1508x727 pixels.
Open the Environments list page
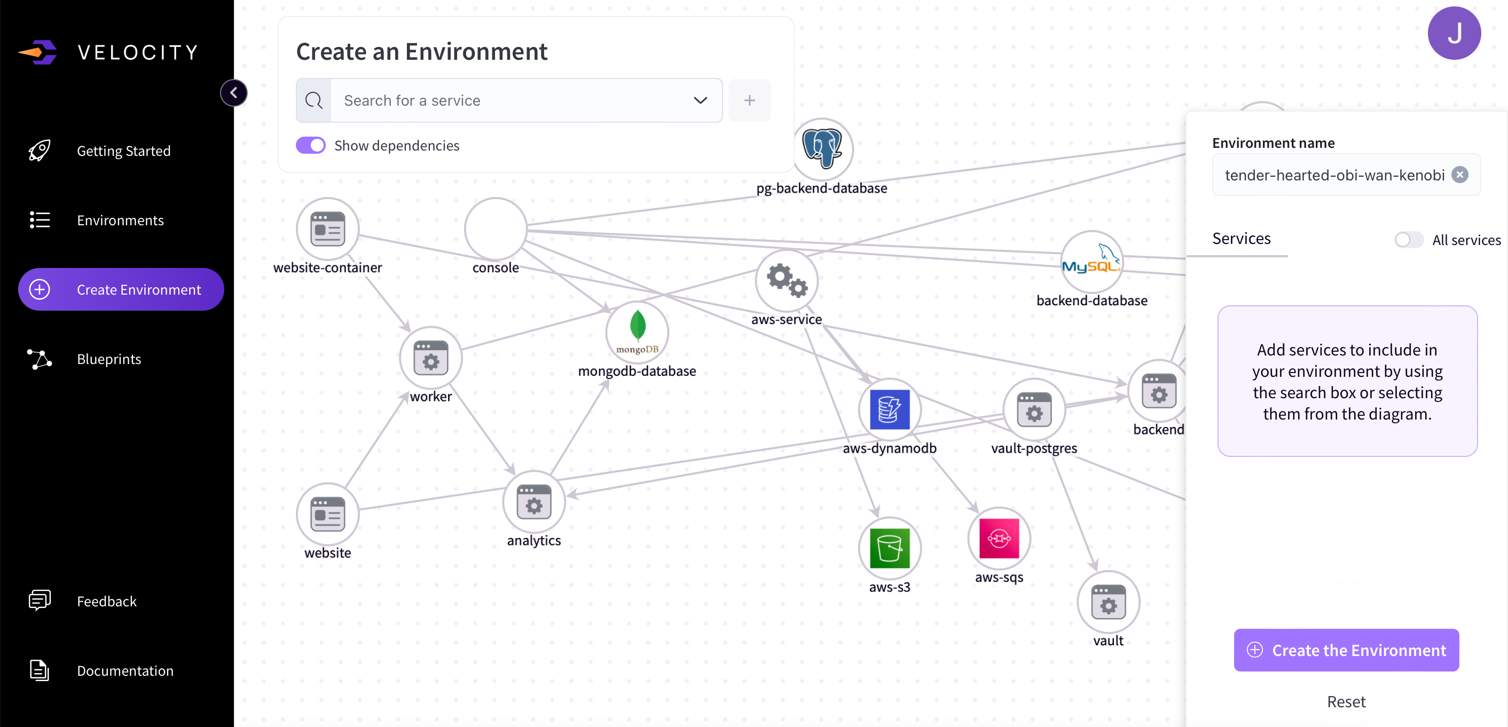coord(121,220)
